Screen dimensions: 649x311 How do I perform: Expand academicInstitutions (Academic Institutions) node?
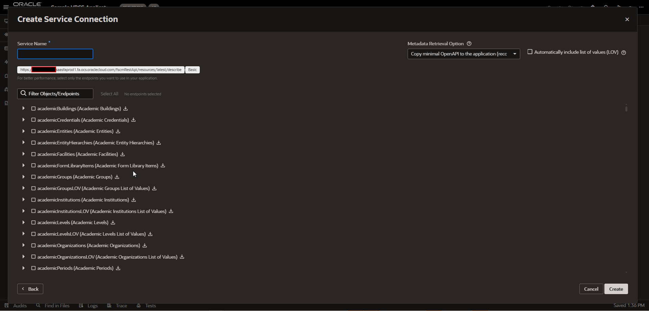pos(23,200)
